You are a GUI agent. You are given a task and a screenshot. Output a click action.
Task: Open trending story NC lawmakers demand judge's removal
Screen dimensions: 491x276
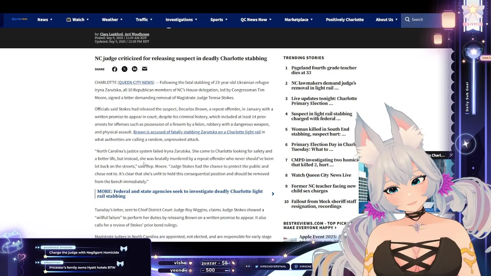point(323,85)
